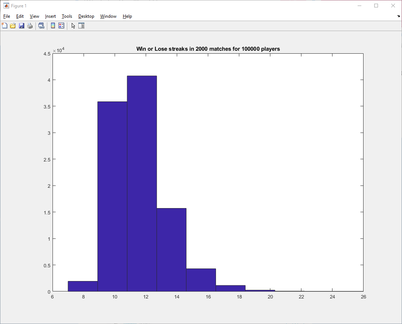
Task: Save the figure with floppy icon
Action: click(21, 26)
